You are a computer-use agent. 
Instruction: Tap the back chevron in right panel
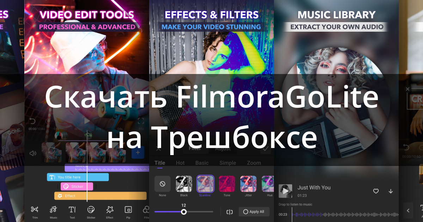point(408,211)
